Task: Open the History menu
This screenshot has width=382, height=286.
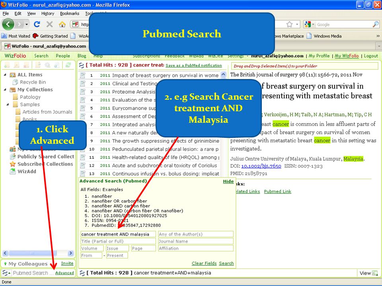Action: 47,14
